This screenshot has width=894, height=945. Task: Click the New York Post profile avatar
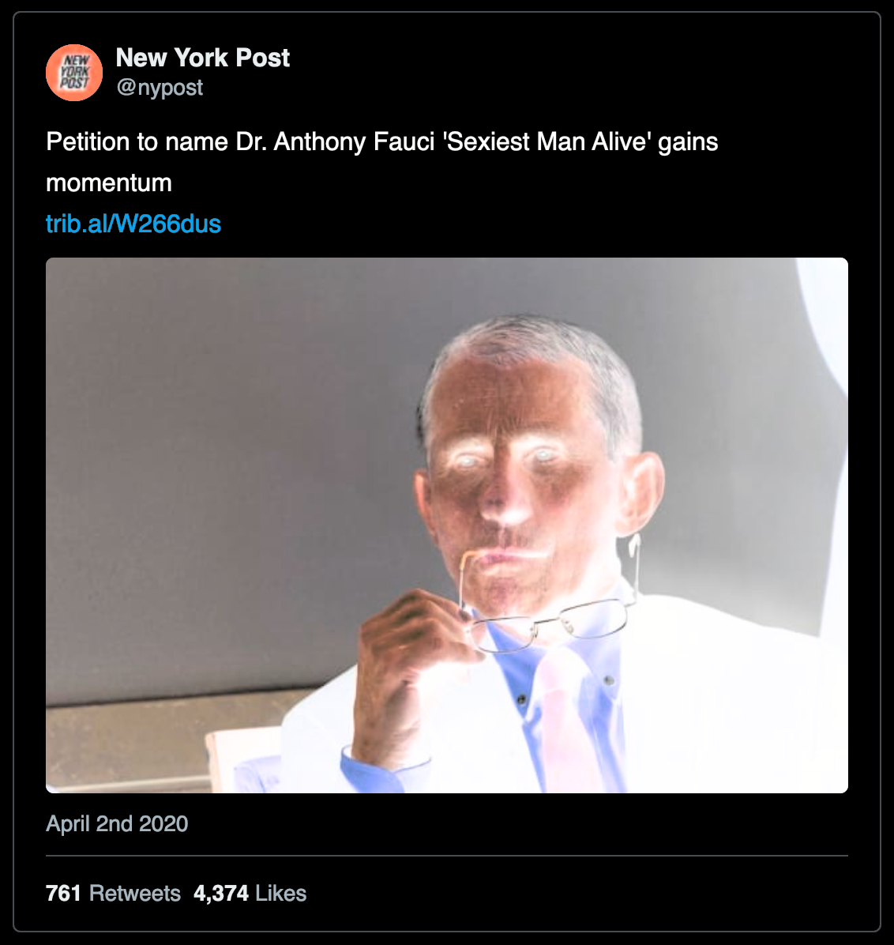(x=74, y=73)
